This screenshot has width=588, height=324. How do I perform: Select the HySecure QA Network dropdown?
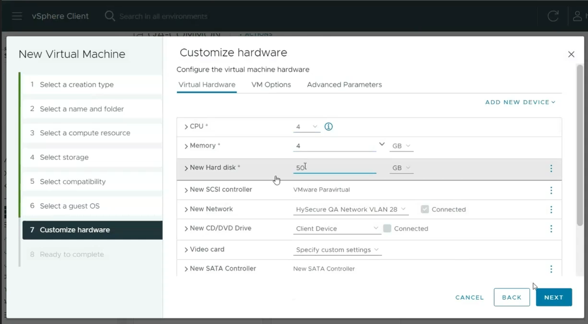point(350,209)
